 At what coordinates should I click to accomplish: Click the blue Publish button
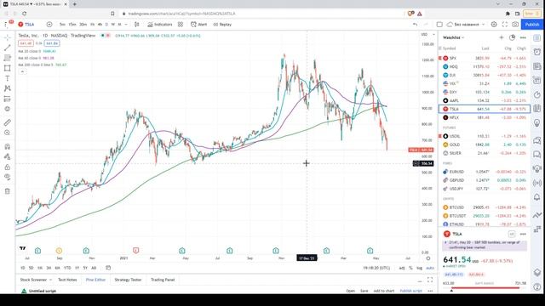point(531,25)
